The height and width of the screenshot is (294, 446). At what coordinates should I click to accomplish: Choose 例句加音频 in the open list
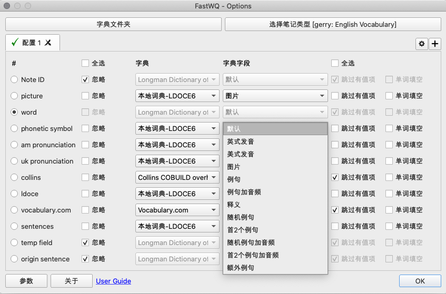coord(275,192)
